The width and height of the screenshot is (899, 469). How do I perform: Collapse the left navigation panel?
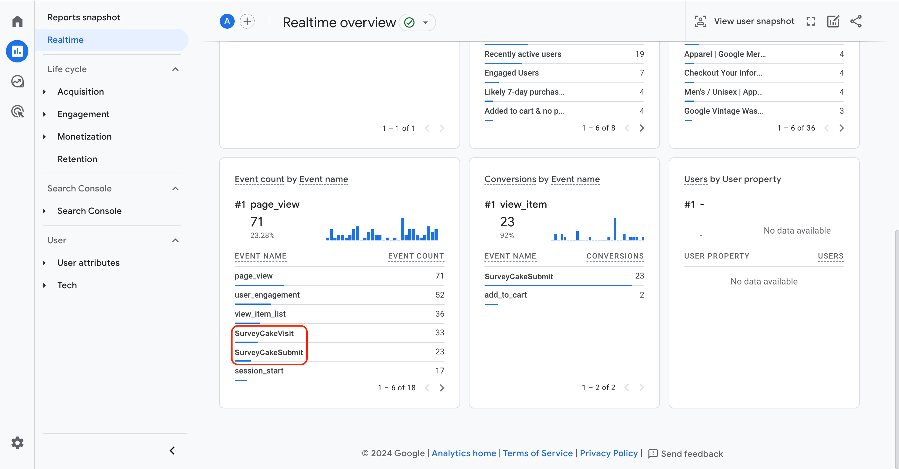pyautogui.click(x=172, y=451)
